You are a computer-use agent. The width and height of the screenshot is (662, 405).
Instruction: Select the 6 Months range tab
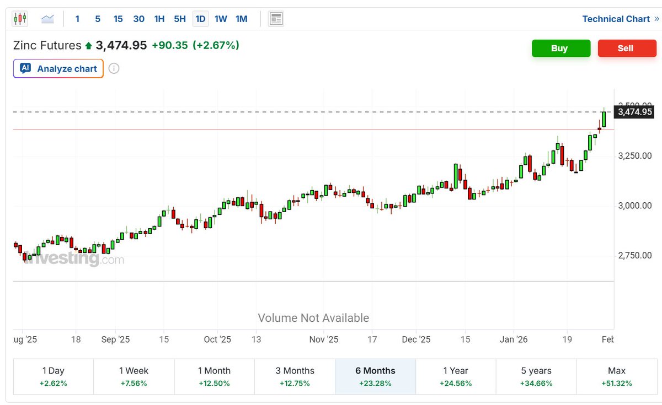point(376,377)
